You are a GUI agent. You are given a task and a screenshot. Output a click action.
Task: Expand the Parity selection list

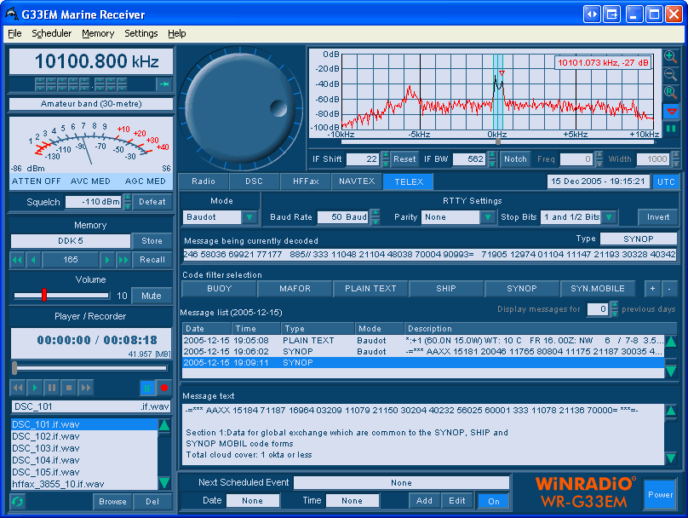pos(487,217)
